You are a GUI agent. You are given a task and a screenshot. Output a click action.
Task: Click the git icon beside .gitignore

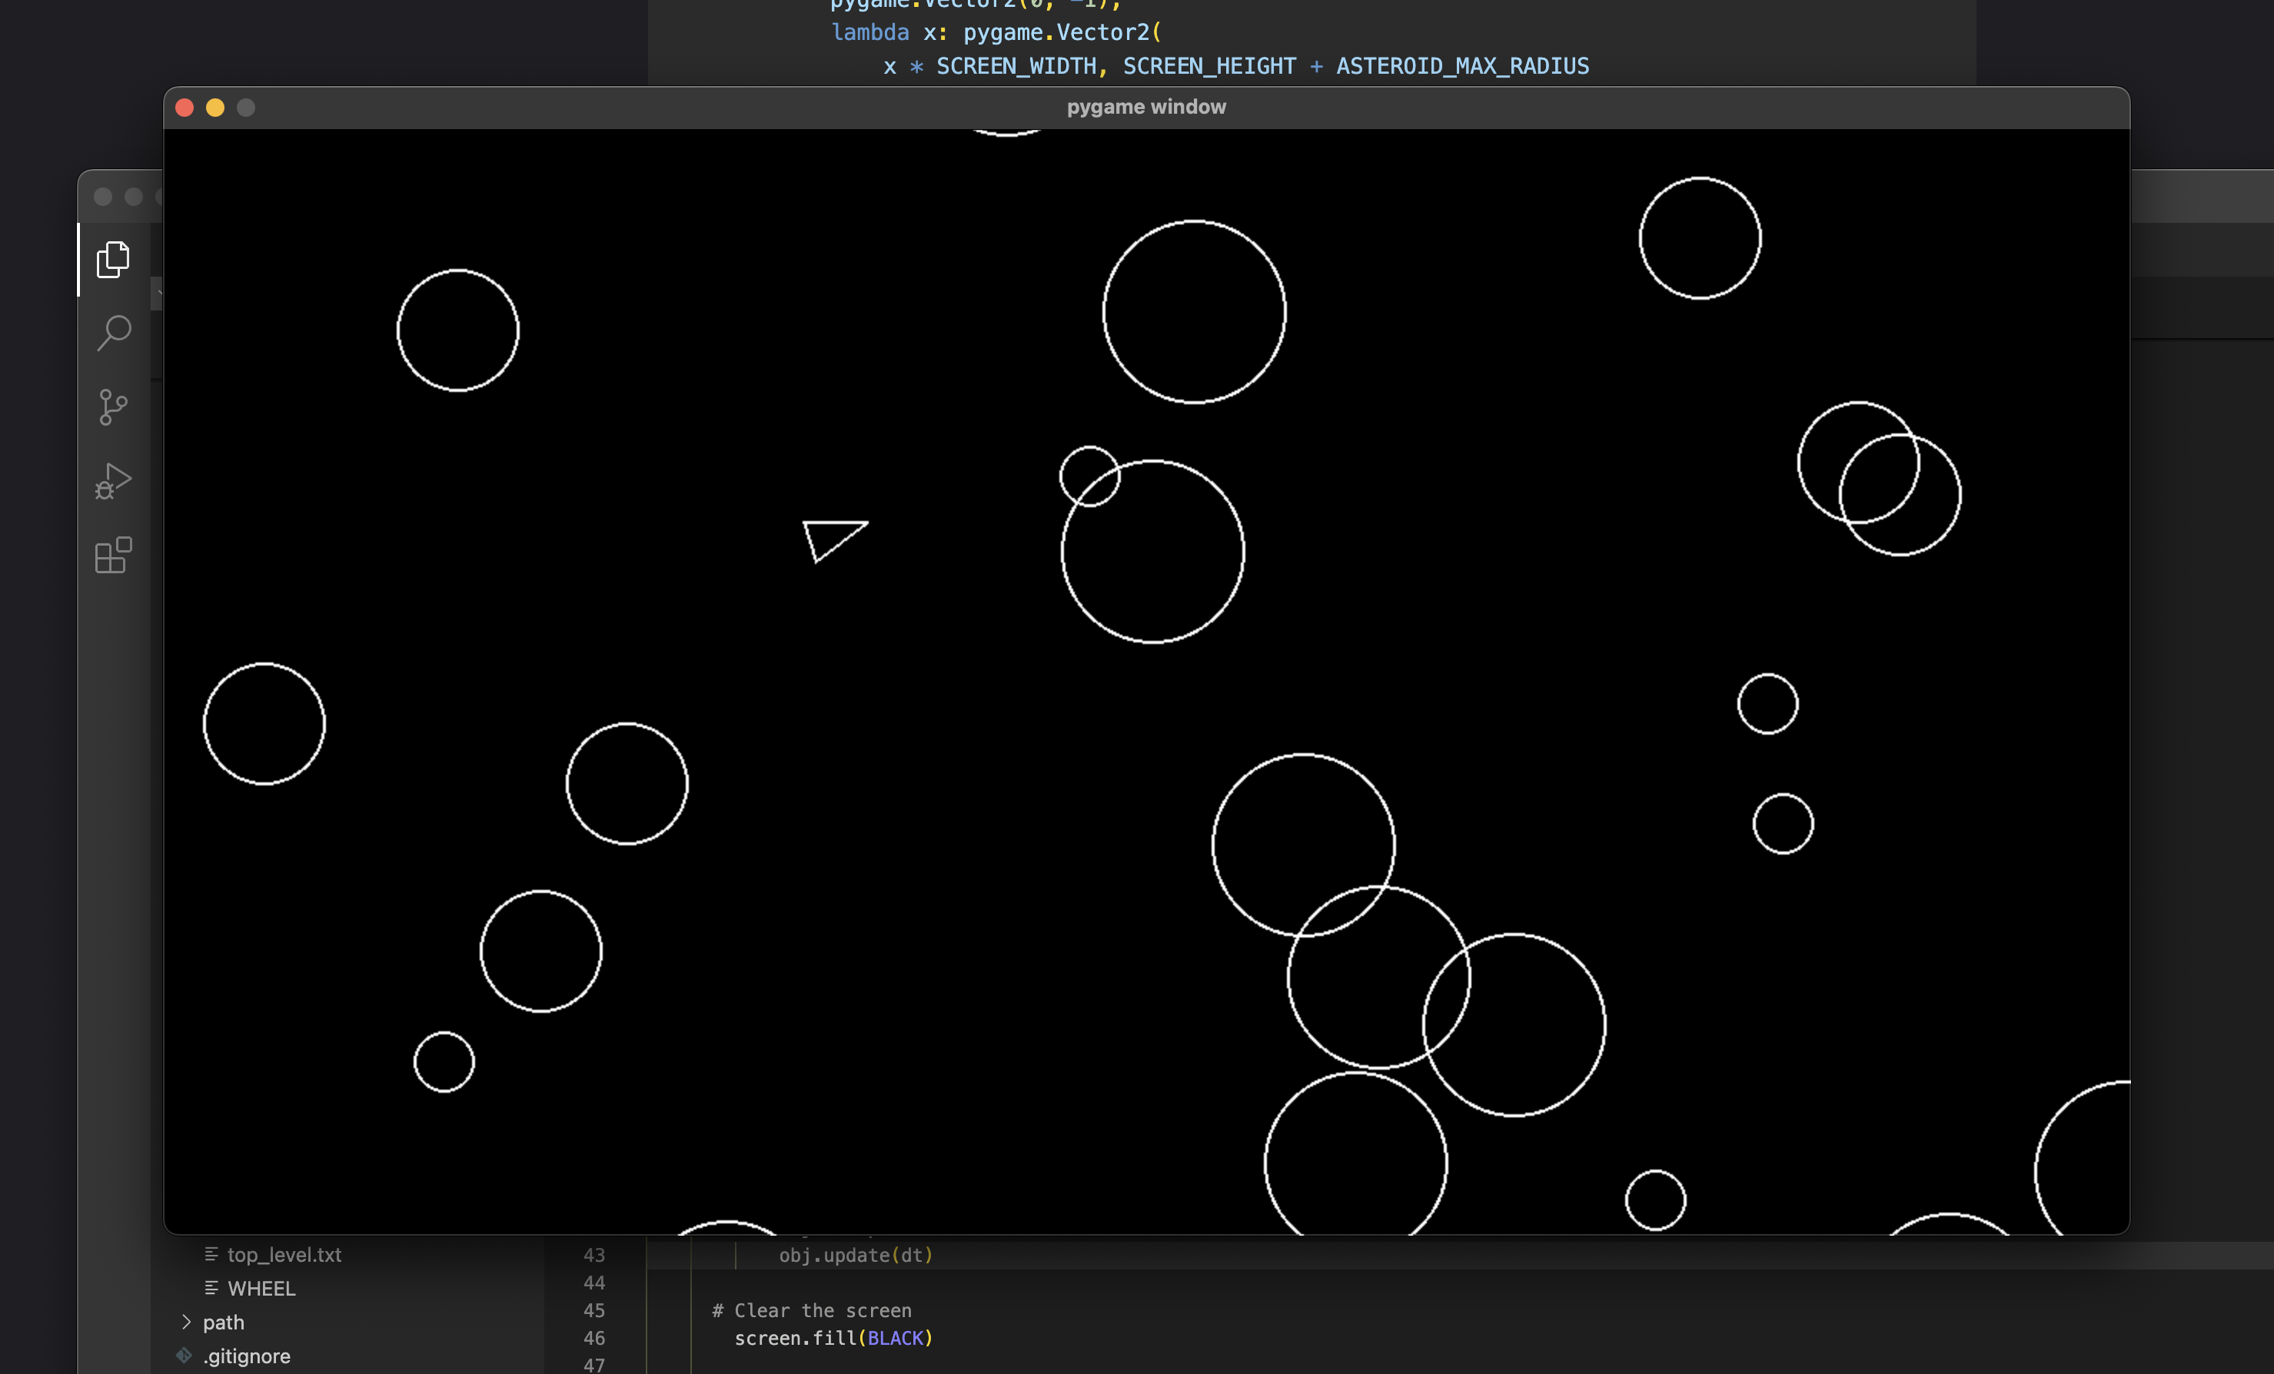[x=184, y=1356]
